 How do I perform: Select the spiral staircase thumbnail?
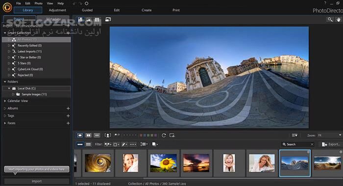98,163
